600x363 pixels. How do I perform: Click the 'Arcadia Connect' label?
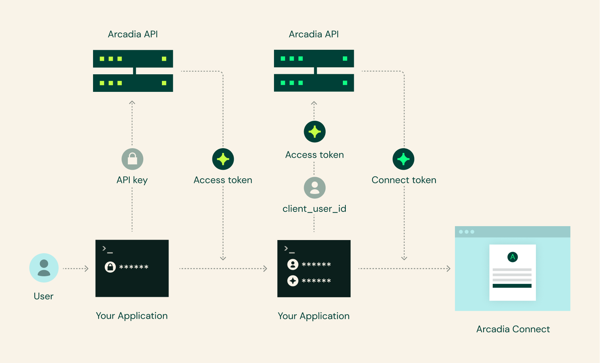click(x=513, y=329)
